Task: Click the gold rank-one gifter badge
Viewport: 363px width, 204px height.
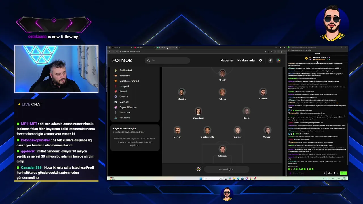Action: pyautogui.click(x=307, y=58)
